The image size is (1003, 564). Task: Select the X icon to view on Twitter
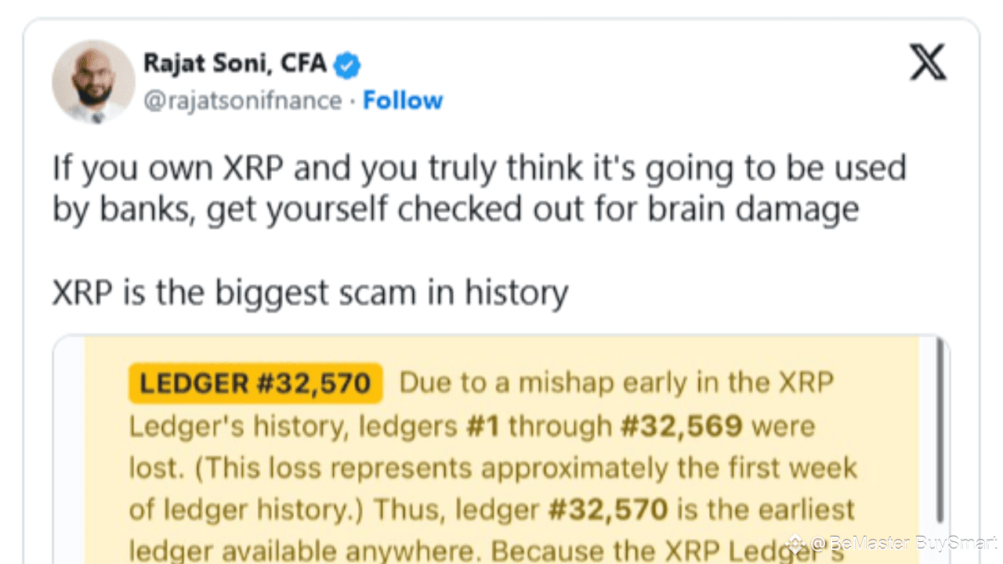coord(927,63)
